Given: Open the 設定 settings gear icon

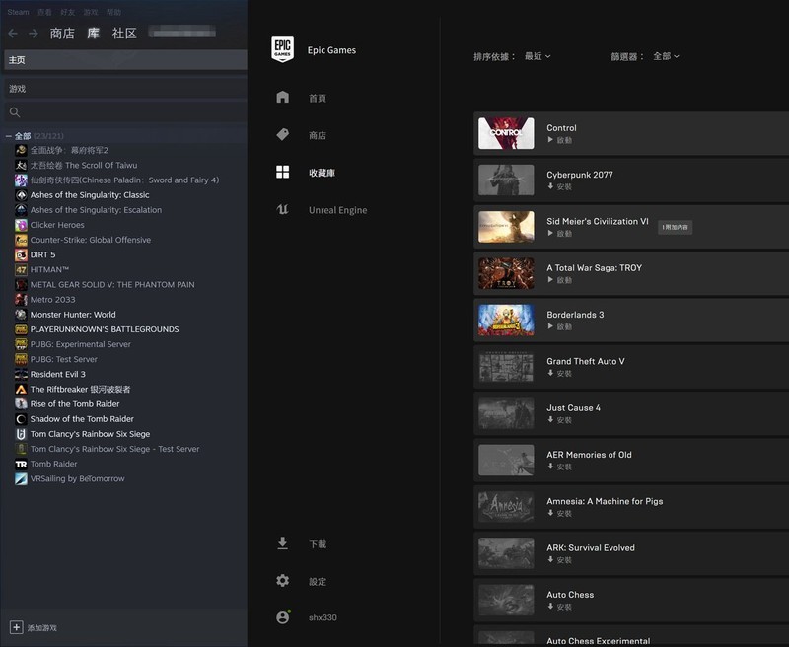Looking at the screenshot, I should click(283, 581).
